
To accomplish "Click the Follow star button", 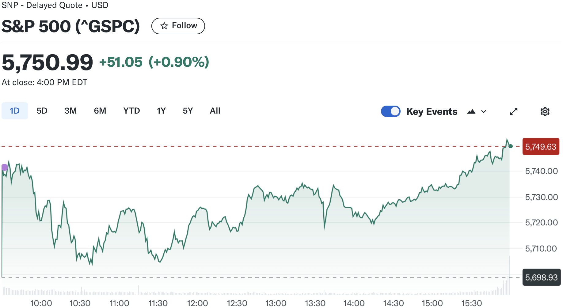I will click(178, 26).
